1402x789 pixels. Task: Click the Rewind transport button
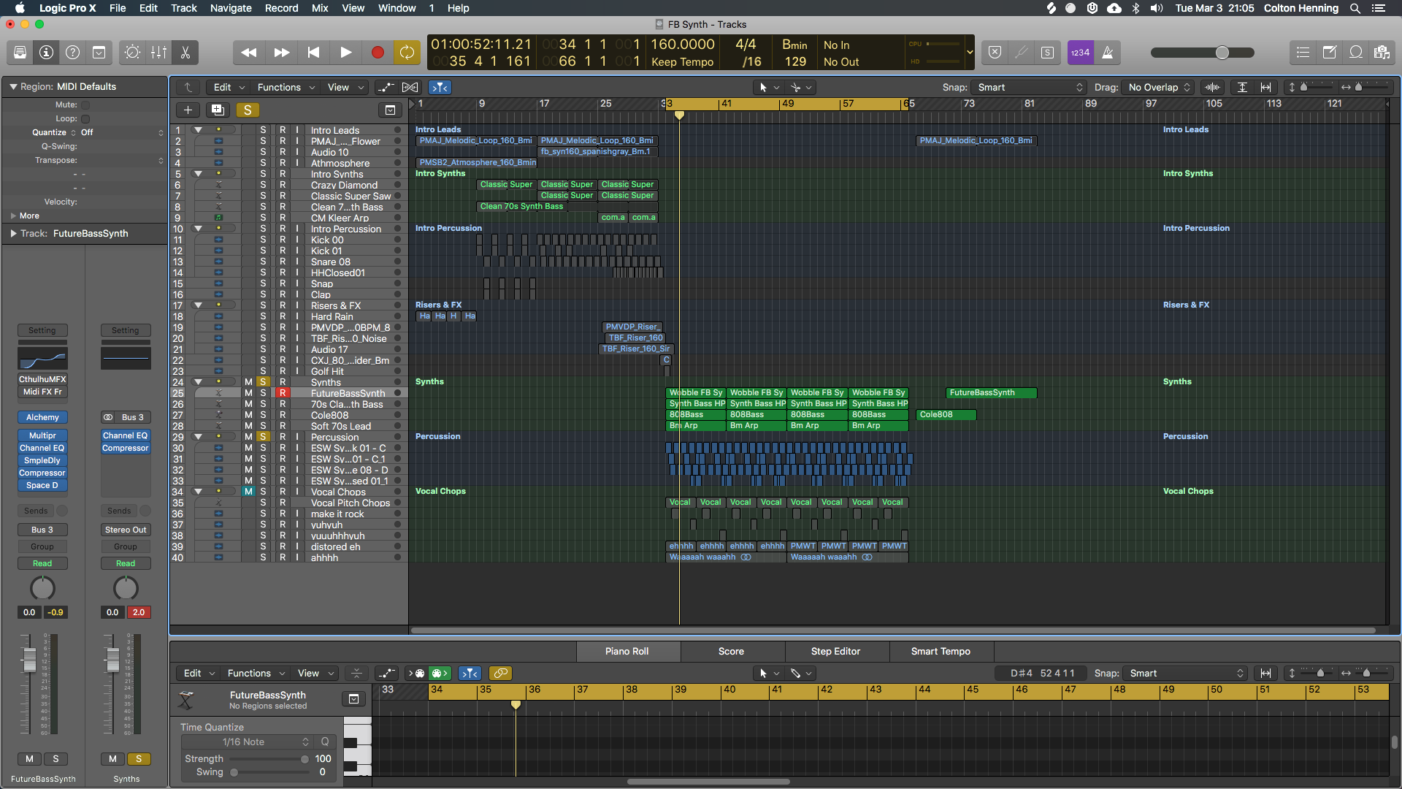[x=249, y=53]
